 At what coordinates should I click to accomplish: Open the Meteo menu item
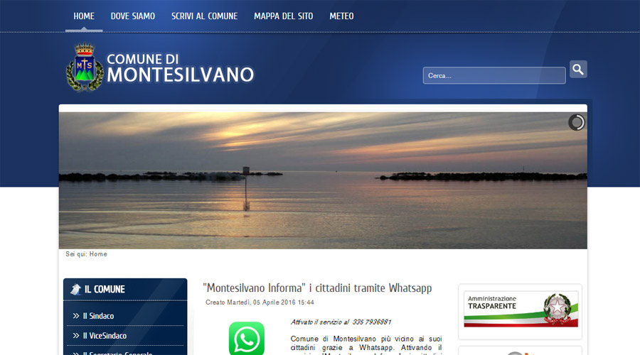pyautogui.click(x=341, y=16)
